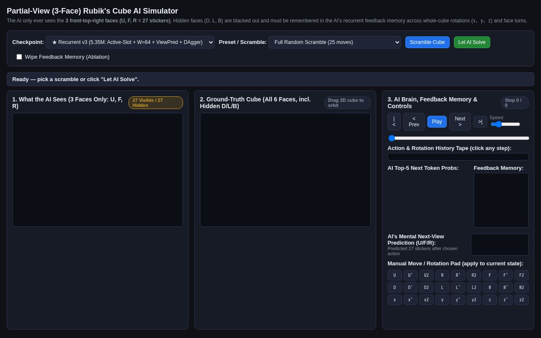Click the Ground-Truth 3D cube canvas
The width and height of the screenshot is (541, 338).
coord(285,170)
